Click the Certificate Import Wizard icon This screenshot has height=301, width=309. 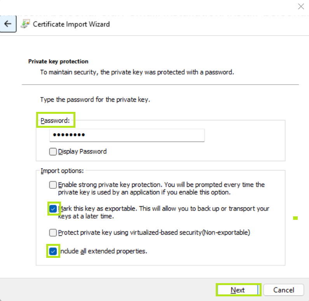[x=25, y=24]
